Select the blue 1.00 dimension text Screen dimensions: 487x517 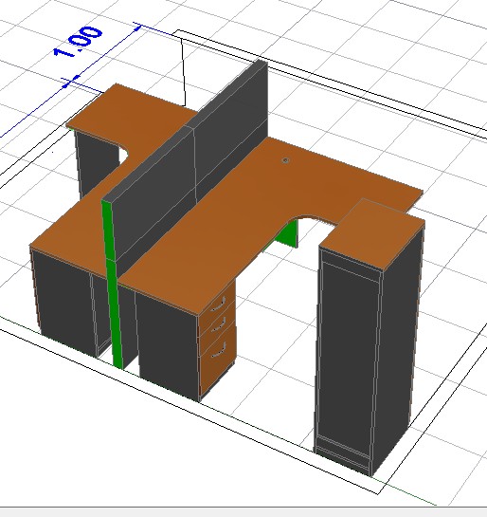click(79, 42)
